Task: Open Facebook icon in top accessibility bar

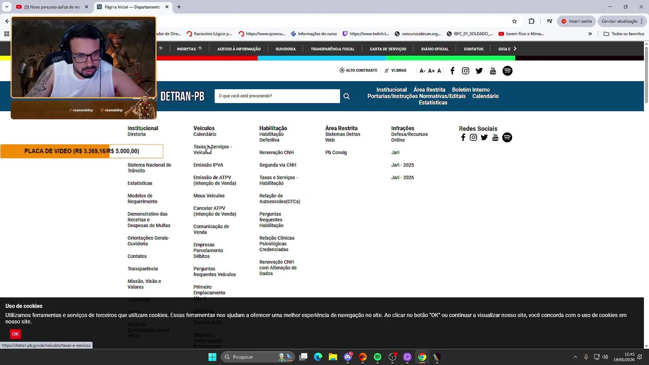Action: 452,71
